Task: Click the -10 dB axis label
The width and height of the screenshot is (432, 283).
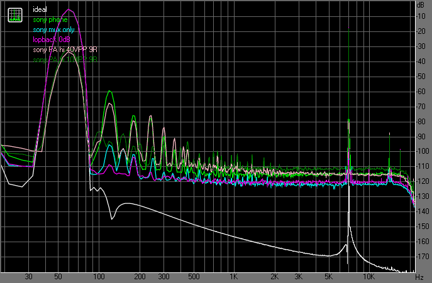Action: click(x=421, y=16)
